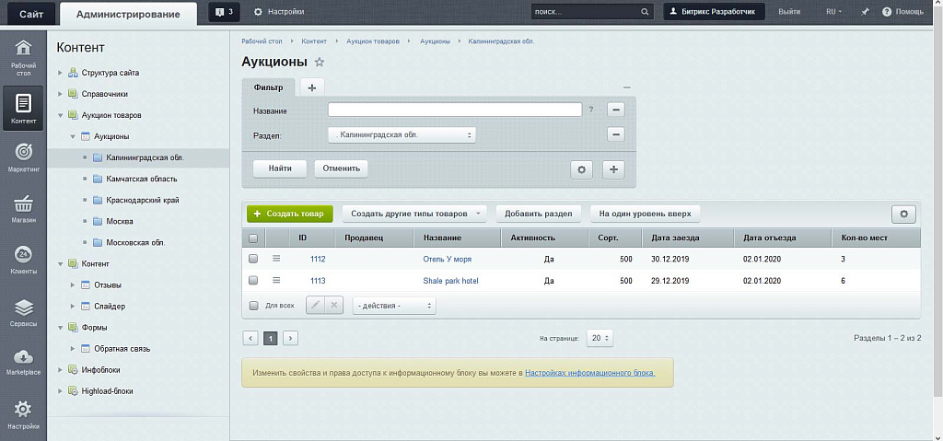Open the Marketplace sidebar icon
Image resolution: width=943 pixels, height=441 pixels.
(x=24, y=358)
